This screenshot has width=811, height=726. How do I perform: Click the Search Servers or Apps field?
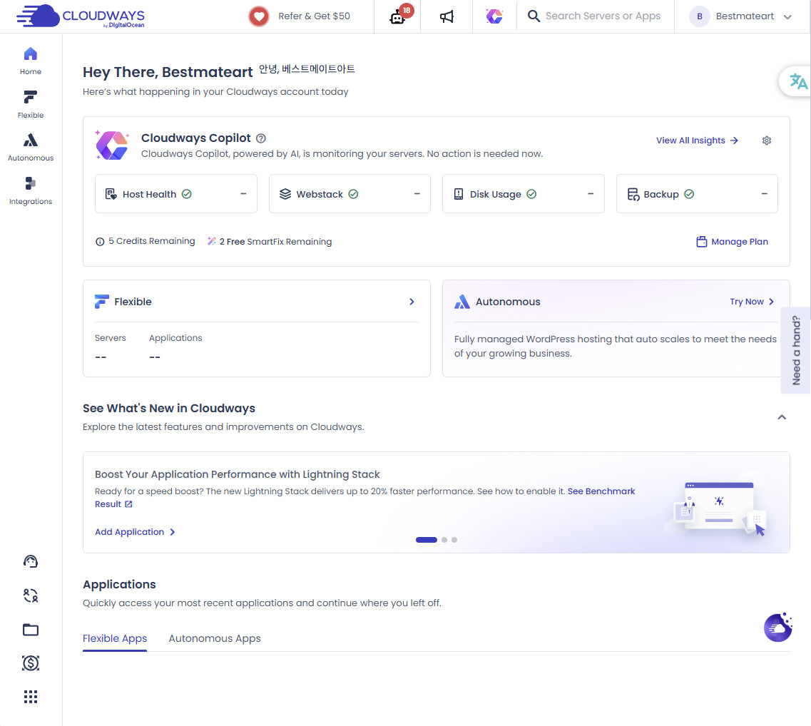602,16
